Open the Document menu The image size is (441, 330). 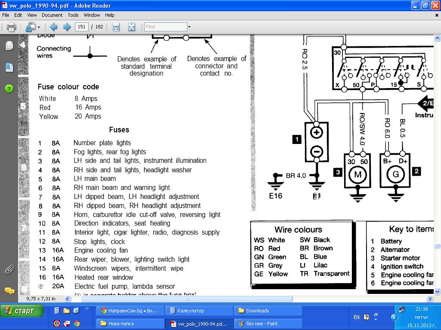point(52,15)
